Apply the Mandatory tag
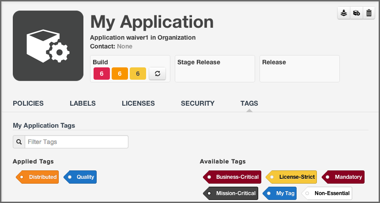 tap(343, 177)
